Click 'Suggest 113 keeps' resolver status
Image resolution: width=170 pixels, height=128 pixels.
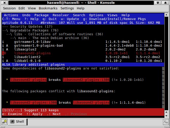click(x=41, y=110)
